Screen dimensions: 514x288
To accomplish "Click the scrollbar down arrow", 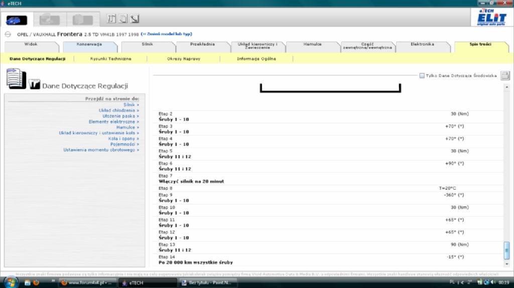I will (x=507, y=263).
